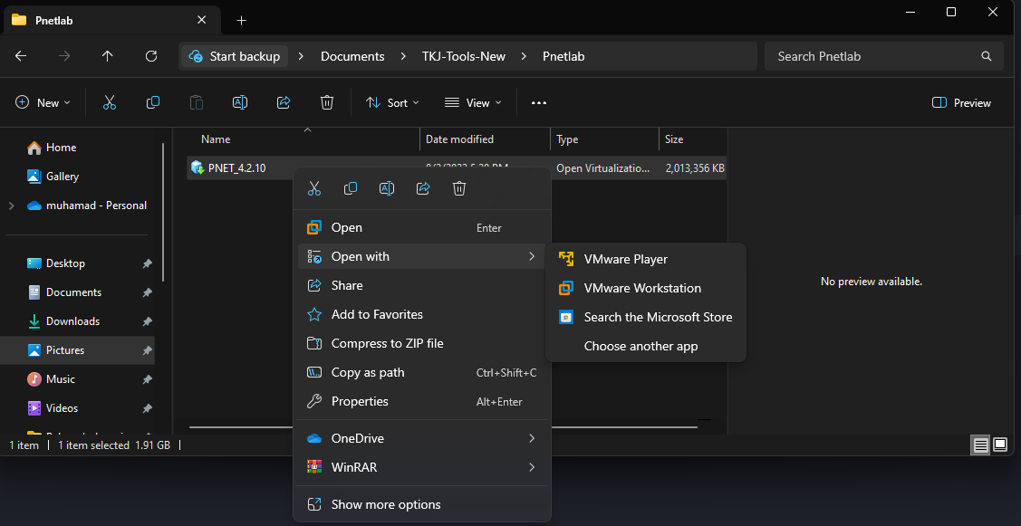Expand the muhamad - Personal OneDrive tree
Viewport: 1021px width, 526px height.
(x=11, y=206)
